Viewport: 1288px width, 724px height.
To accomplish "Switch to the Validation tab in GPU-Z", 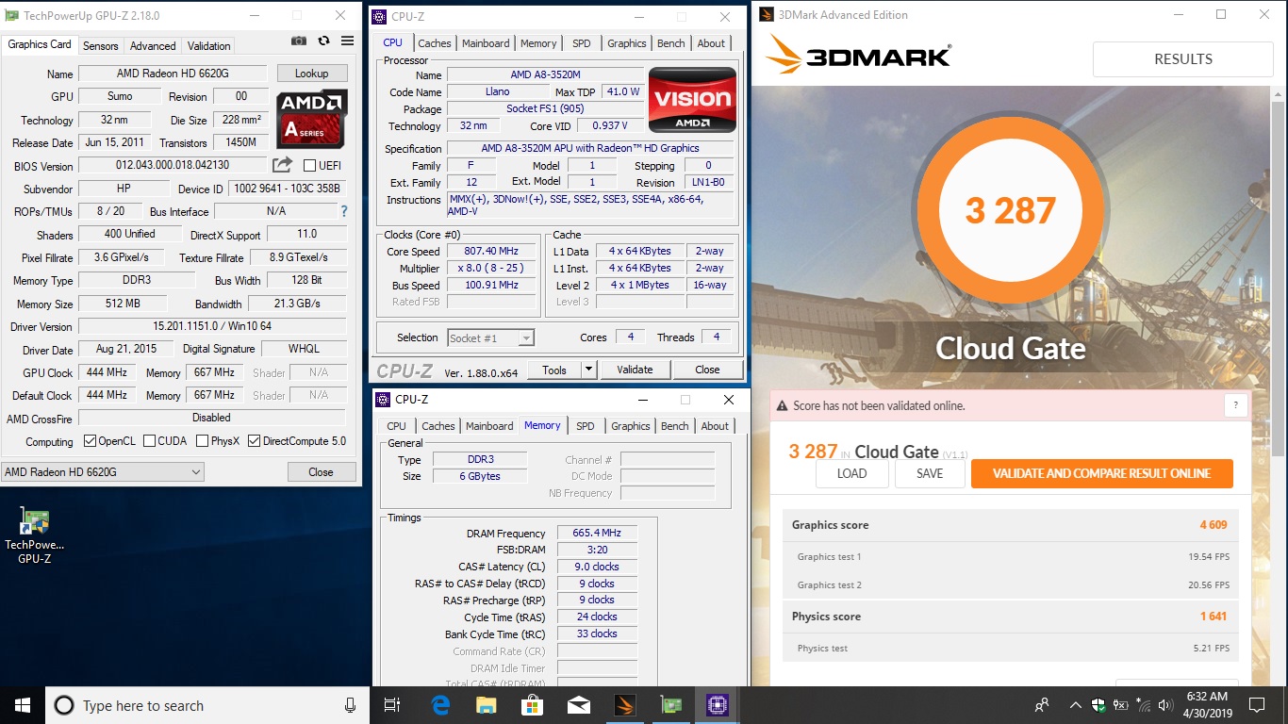I will (x=208, y=45).
